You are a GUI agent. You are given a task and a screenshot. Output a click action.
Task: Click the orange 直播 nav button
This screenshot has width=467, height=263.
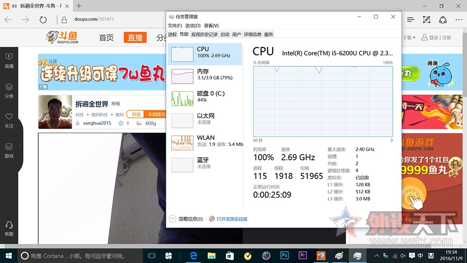click(x=135, y=37)
